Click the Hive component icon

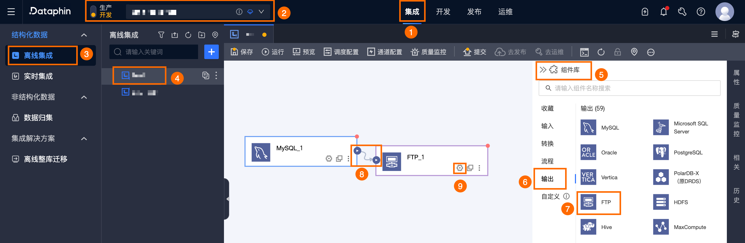(x=588, y=227)
